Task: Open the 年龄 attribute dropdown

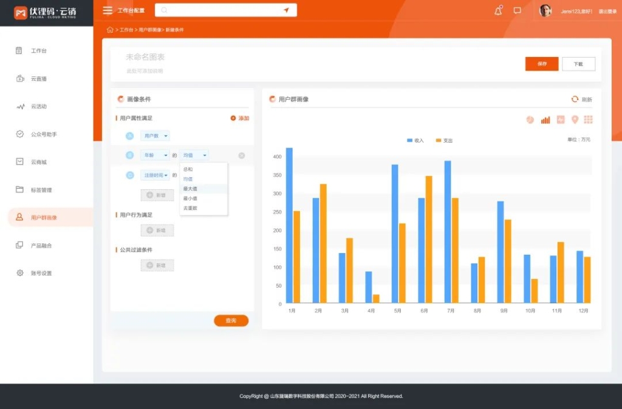Action: [x=154, y=155]
